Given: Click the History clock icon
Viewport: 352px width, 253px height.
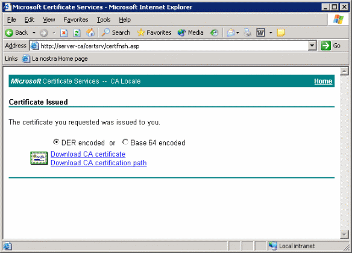Looking at the screenshot, I should pos(214,33).
